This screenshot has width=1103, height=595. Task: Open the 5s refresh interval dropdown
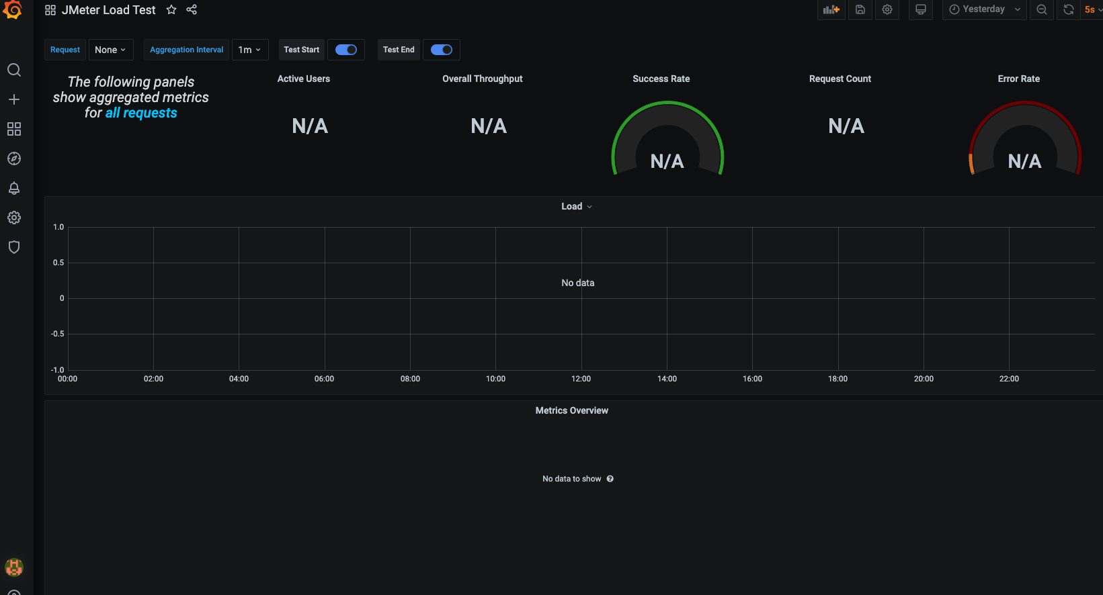[1092, 9]
